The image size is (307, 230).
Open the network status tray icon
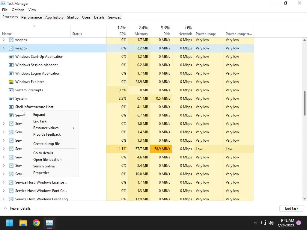click(x=264, y=223)
